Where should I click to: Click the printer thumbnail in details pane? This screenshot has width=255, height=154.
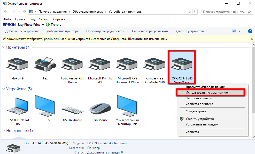pyautogui.click(x=13, y=148)
